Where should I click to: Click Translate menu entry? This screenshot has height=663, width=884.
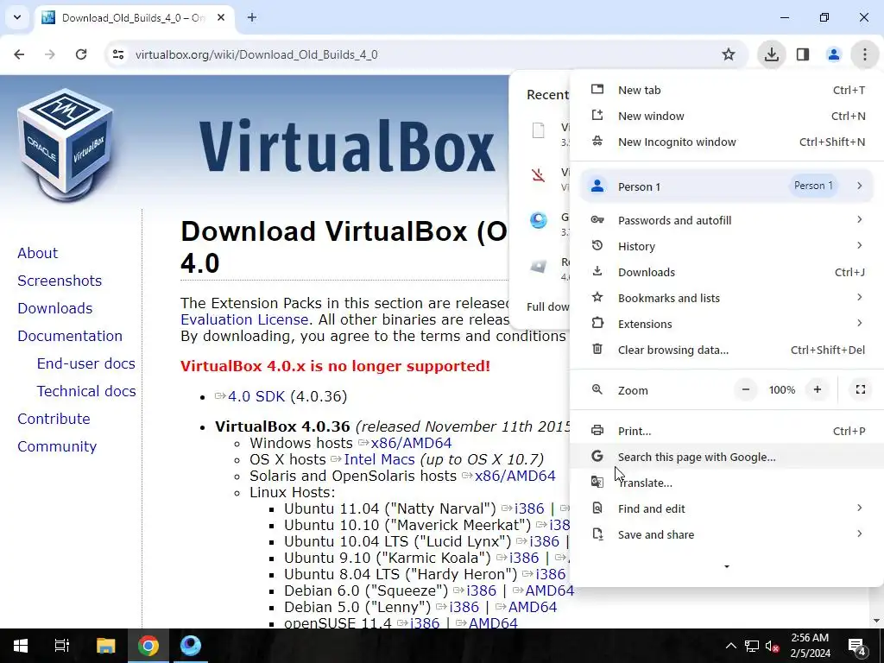[x=727, y=483]
